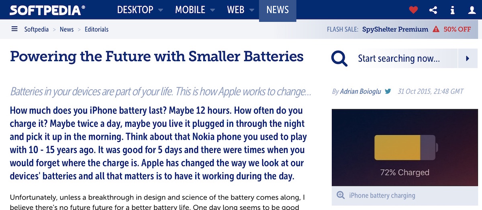Click the info icon in header

pos(453,10)
